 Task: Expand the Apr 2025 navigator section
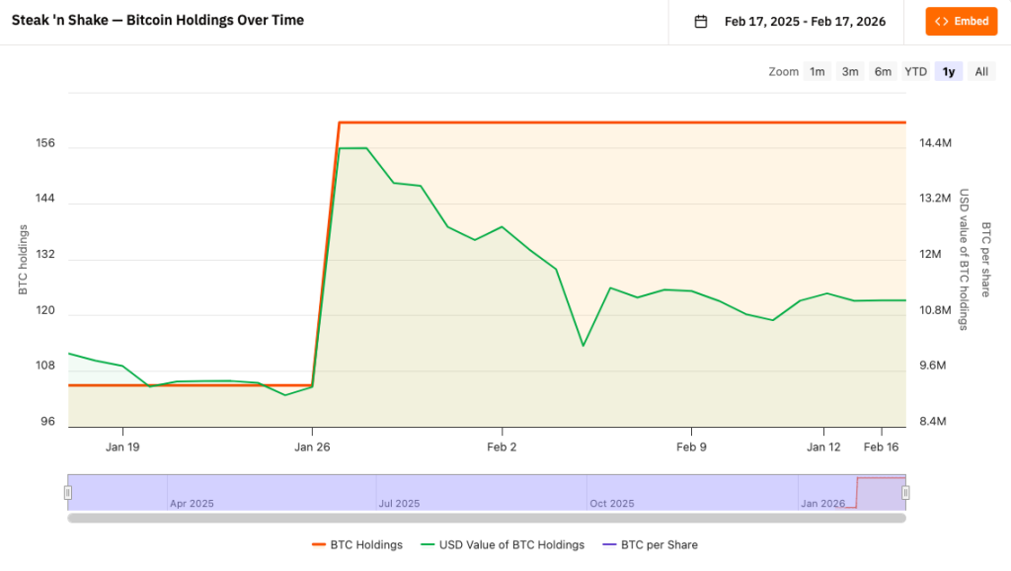click(x=193, y=503)
